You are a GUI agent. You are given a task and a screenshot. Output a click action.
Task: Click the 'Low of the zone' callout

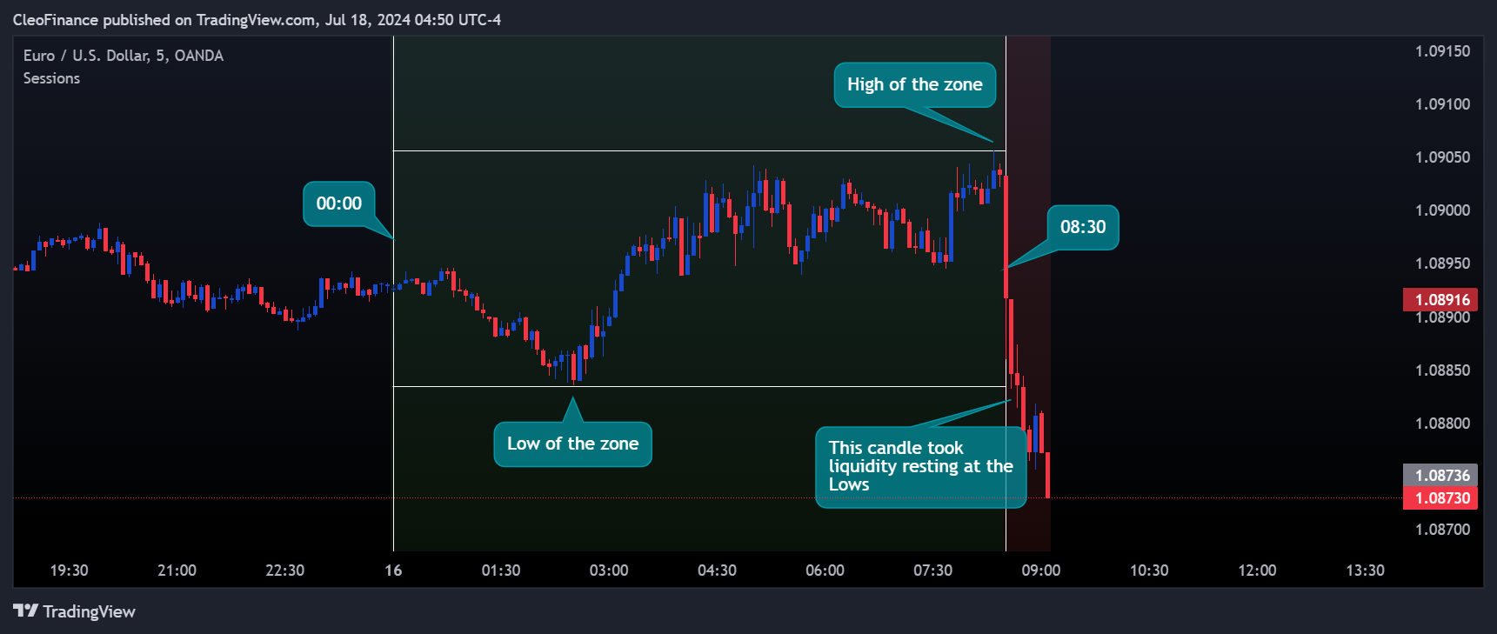572,444
